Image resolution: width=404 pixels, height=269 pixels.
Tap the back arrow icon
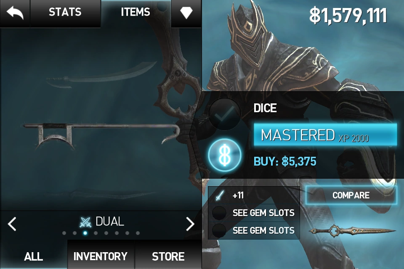coord(15,13)
